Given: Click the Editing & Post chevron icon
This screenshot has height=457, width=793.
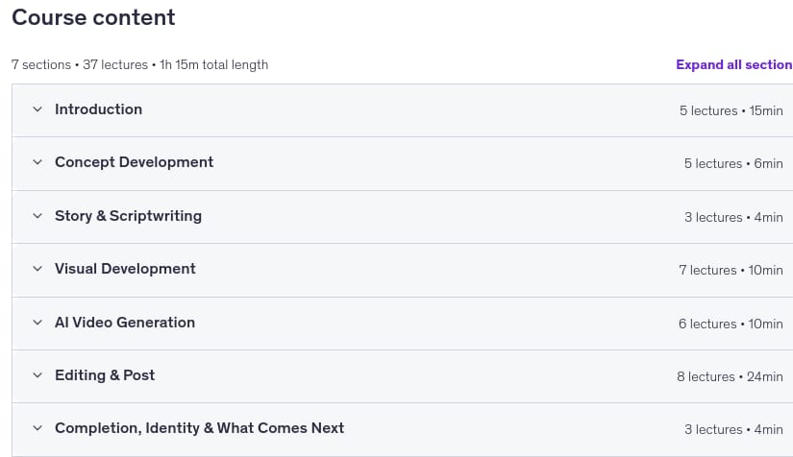Looking at the screenshot, I should pos(37,375).
